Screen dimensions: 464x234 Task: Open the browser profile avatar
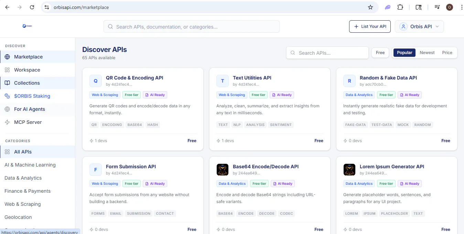(450, 7)
